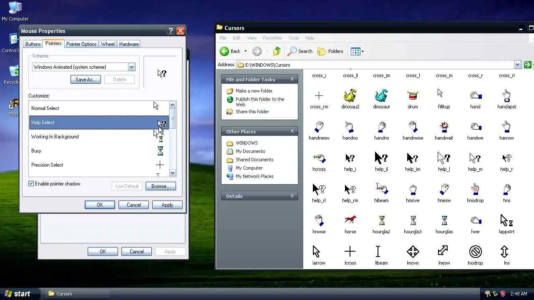
Task: Select the hibeam cursor file
Action: click(x=381, y=190)
